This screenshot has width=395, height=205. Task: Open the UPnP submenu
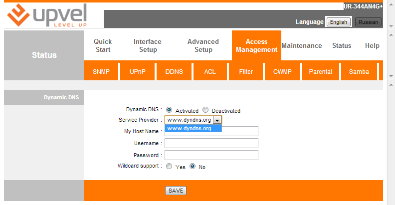138,71
